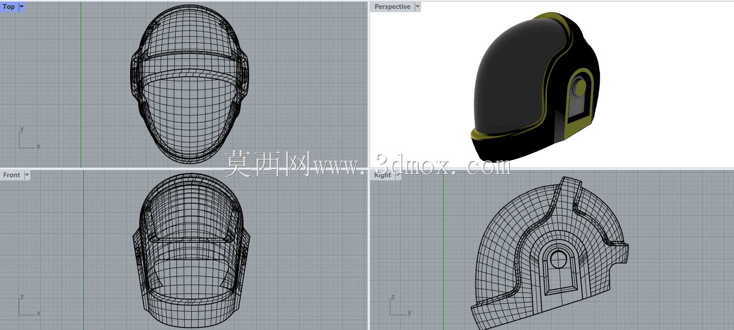Viewport: 734px width, 330px height.
Task: Open the Perspective viewport dropdown arrow
Action: click(418, 7)
